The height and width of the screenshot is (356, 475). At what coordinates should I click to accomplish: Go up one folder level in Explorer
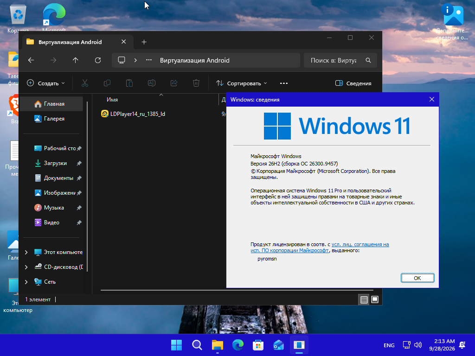click(76, 60)
